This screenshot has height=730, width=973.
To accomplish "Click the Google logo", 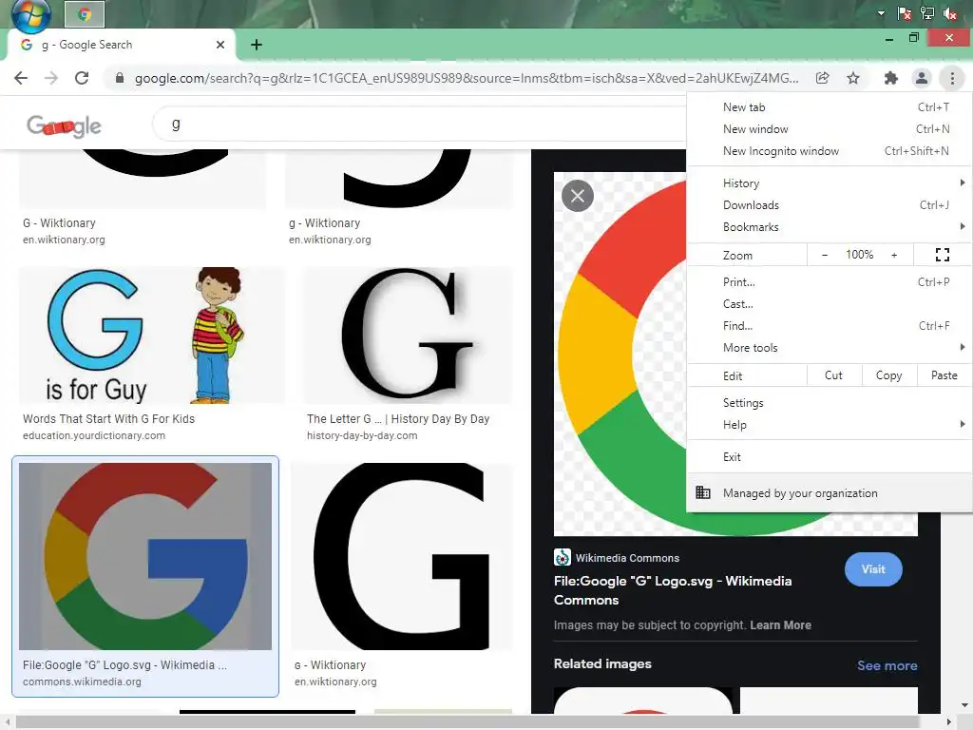I will (x=64, y=126).
